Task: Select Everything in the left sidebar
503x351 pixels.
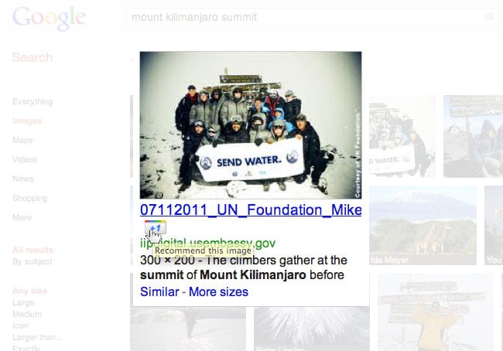Action: coord(33,101)
